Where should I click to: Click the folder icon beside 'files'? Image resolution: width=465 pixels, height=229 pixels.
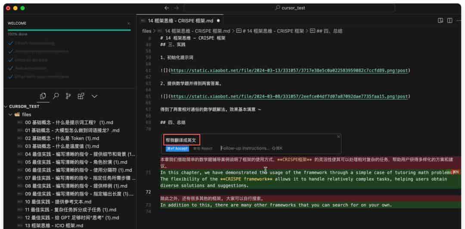click(x=17, y=114)
